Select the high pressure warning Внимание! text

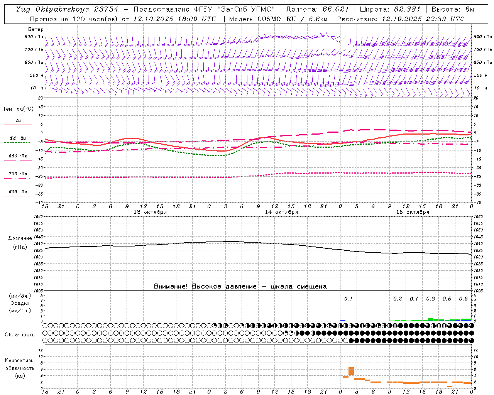point(240,286)
